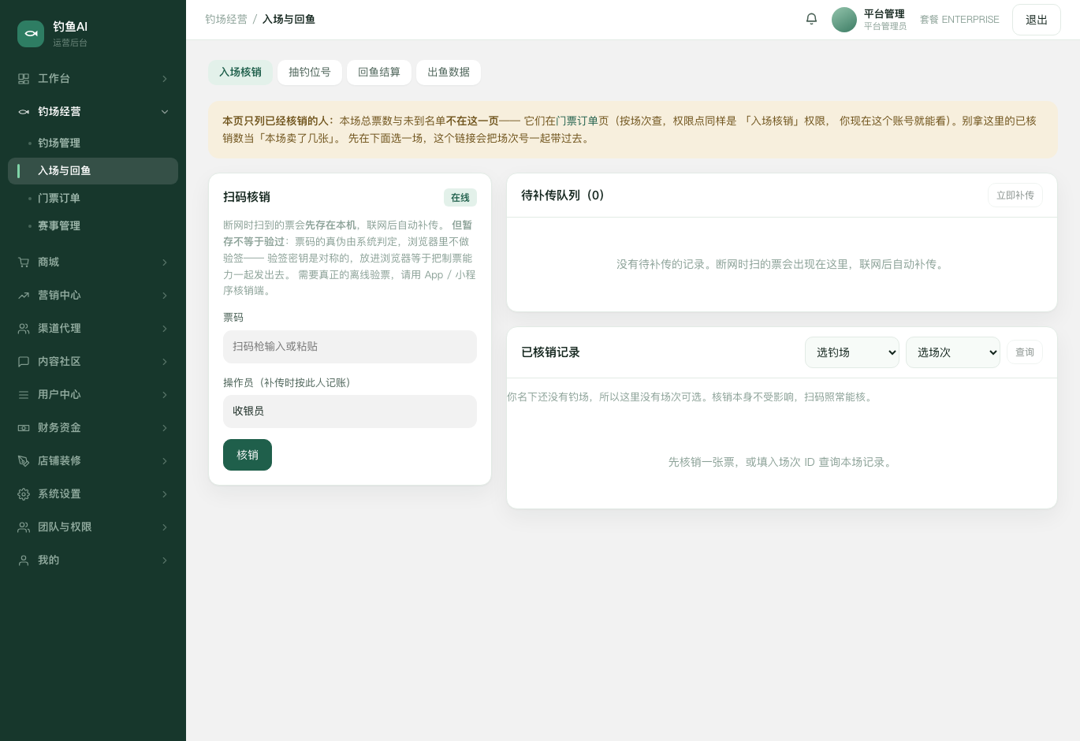Click the 营销中心 trend icon
This screenshot has height=741, width=1080.
tap(24, 296)
